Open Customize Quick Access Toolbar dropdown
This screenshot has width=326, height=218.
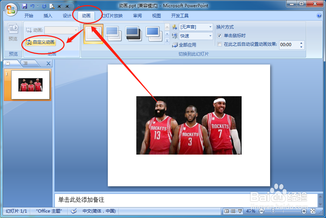pos(78,6)
